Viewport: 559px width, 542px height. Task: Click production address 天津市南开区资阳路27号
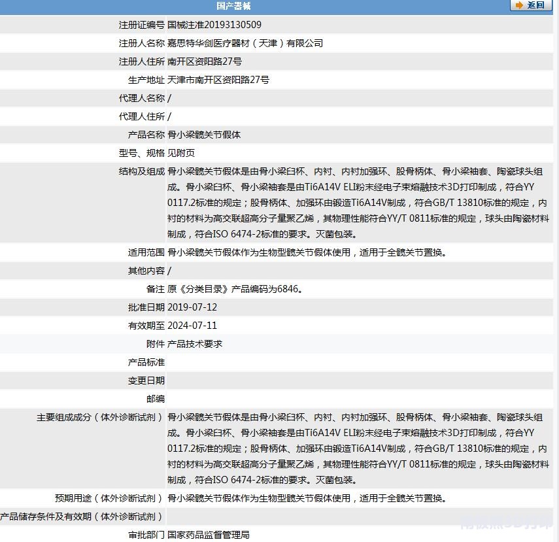click(x=218, y=80)
